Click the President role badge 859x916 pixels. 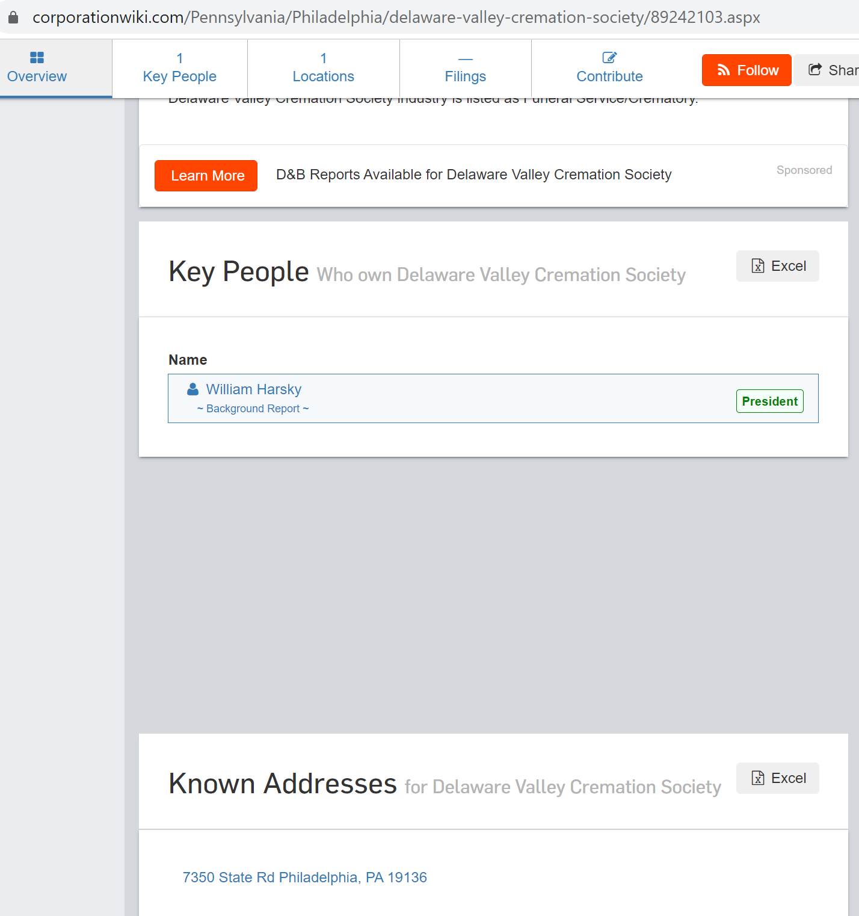770,401
